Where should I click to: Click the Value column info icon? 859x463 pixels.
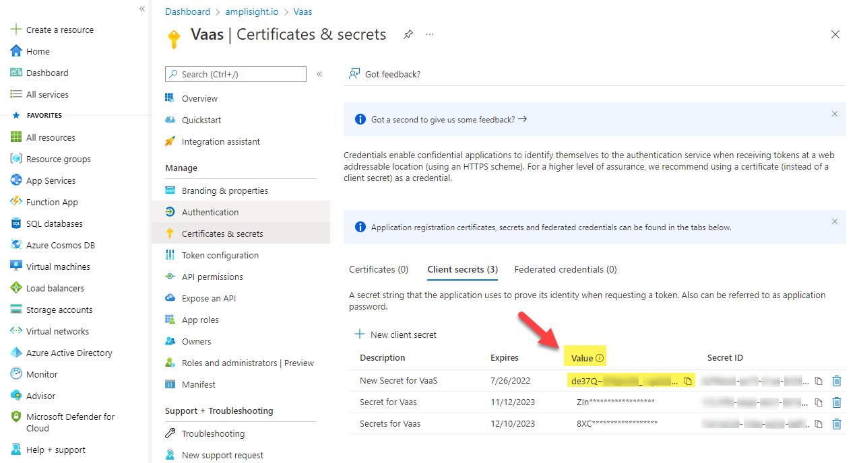(x=600, y=358)
